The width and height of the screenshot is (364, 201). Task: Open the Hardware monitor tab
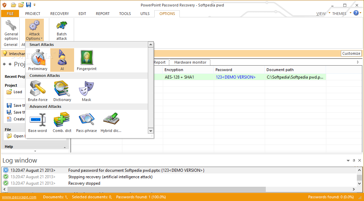tap(190, 62)
